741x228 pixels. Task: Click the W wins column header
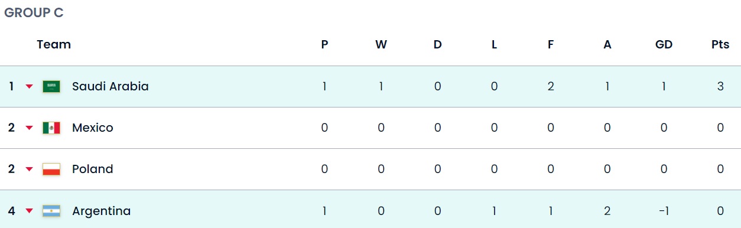tap(381, 44)
